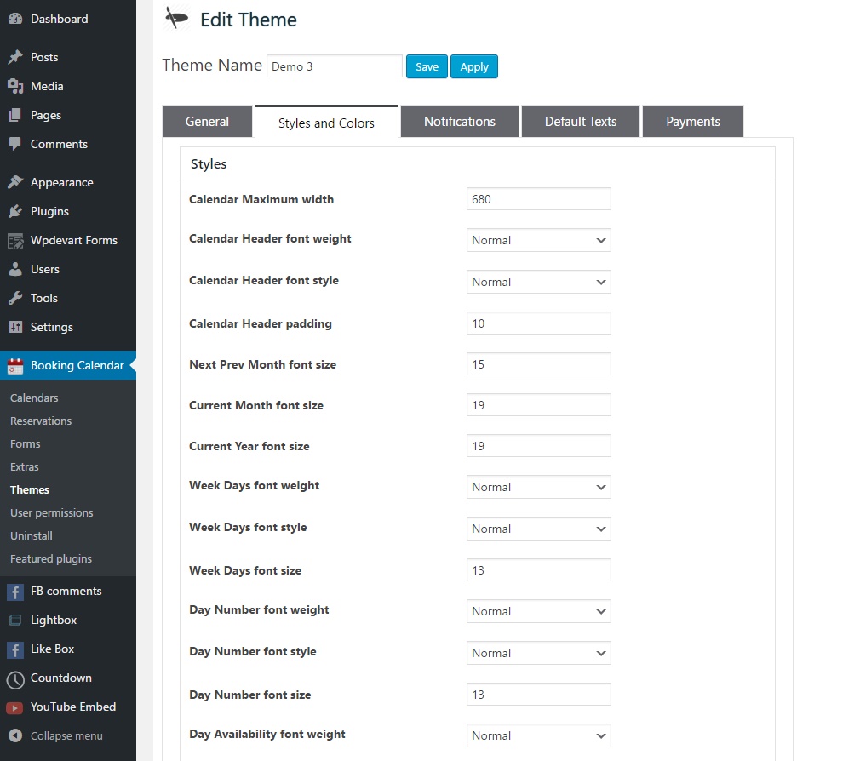Open the Payments tab
Image resolution: width=860 pixels, height=761 pixels.
pyautogui.click(x=692, y=122)
